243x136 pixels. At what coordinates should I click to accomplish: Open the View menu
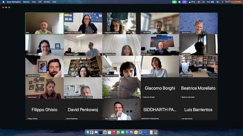click(x=34, y=2)
